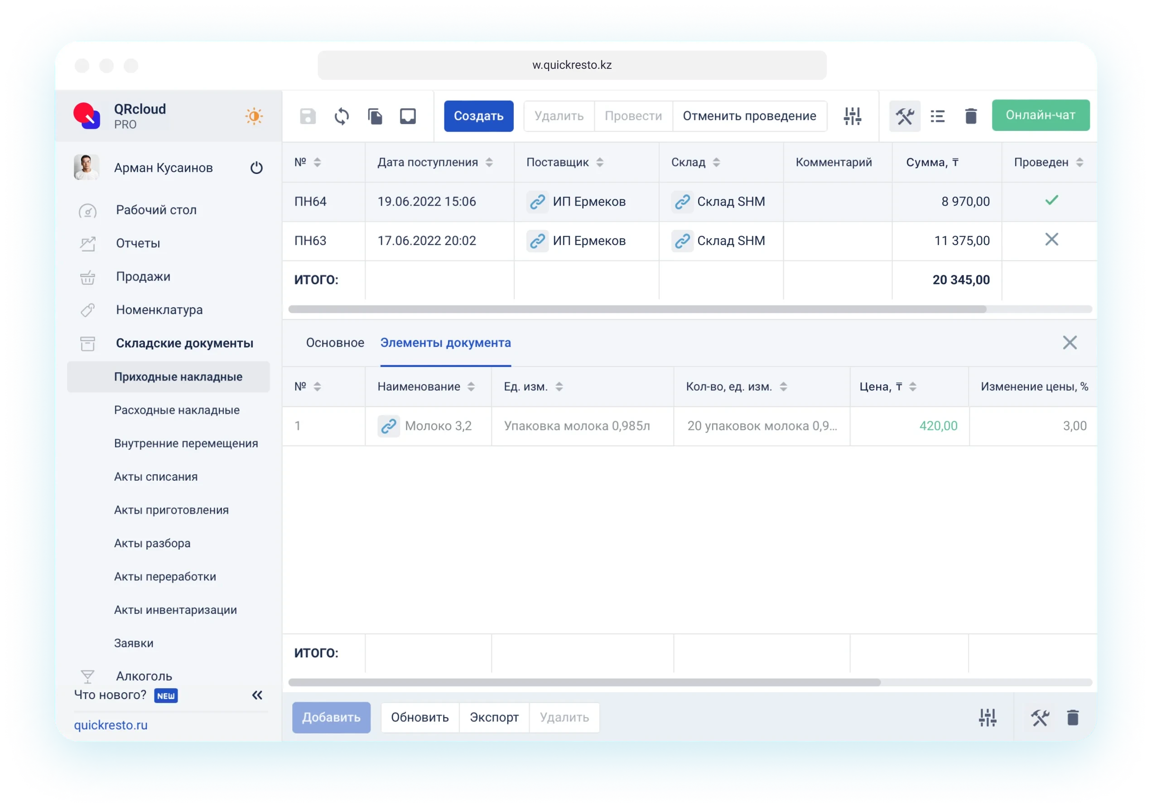Open the quickresto.ru link
The height and width of the screenshot is (810, 1152).
111,725
